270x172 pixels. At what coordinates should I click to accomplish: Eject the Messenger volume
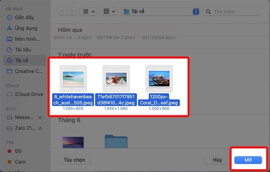click(40, 118)
